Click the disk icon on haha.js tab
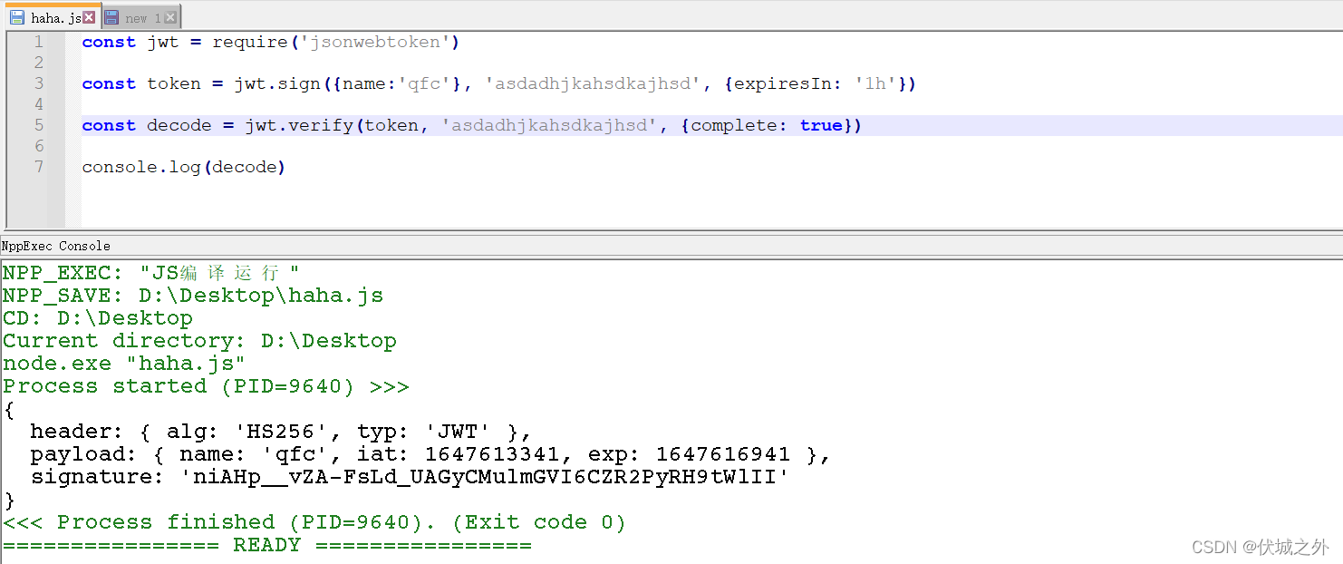Image resolution: width=1343 pixels, height=564 pixels. pos(17,17)
